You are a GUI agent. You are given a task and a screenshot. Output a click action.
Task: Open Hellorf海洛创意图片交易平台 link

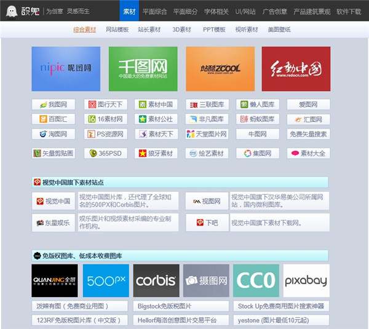pos(181,320)
